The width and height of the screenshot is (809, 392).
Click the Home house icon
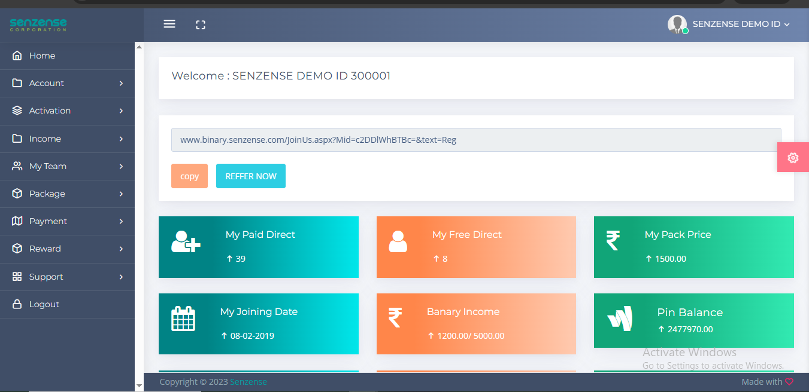[x=17, y=56]
